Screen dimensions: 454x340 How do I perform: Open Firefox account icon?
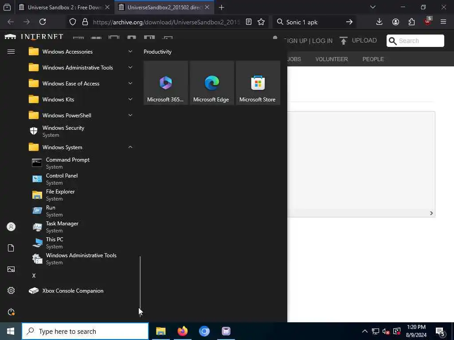(395, 22)
